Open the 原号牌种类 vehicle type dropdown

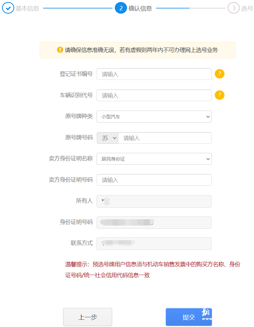154,116
